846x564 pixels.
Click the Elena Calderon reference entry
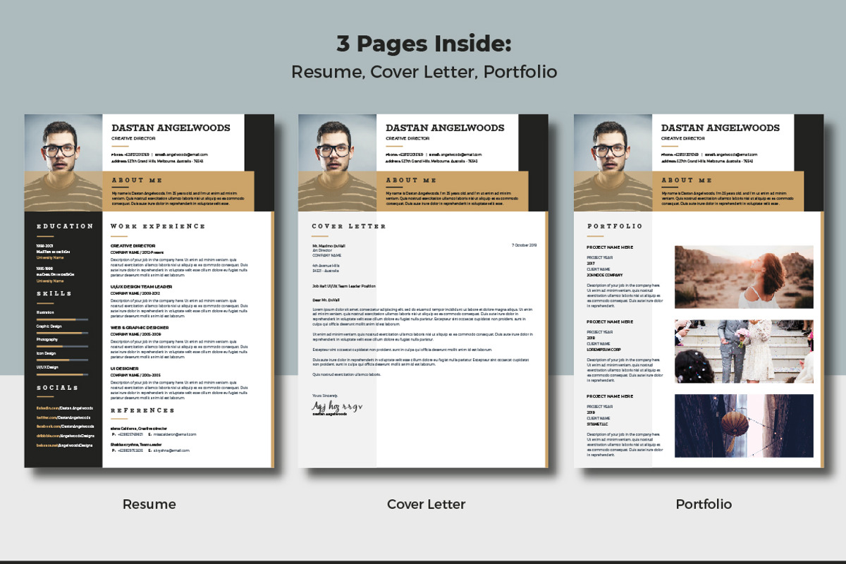154,431
